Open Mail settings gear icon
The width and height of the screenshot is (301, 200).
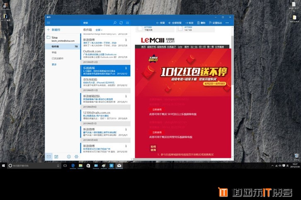(x=76, y=157)
